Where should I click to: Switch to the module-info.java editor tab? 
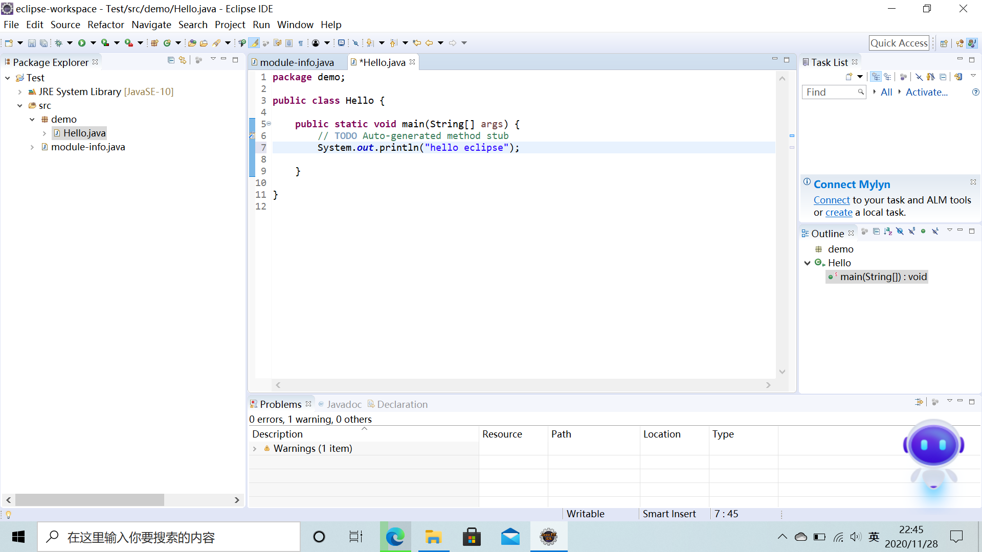point(297,62)
